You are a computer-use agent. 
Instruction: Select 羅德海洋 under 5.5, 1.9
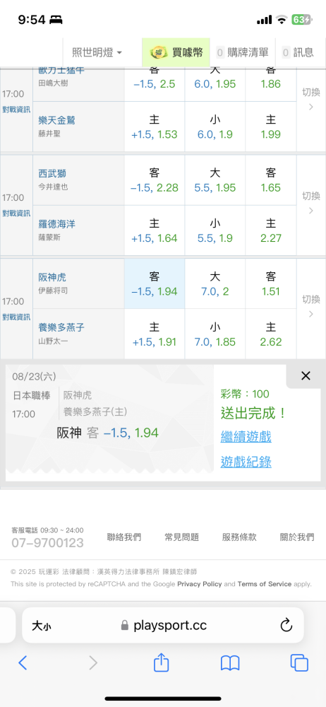(215, 231)
